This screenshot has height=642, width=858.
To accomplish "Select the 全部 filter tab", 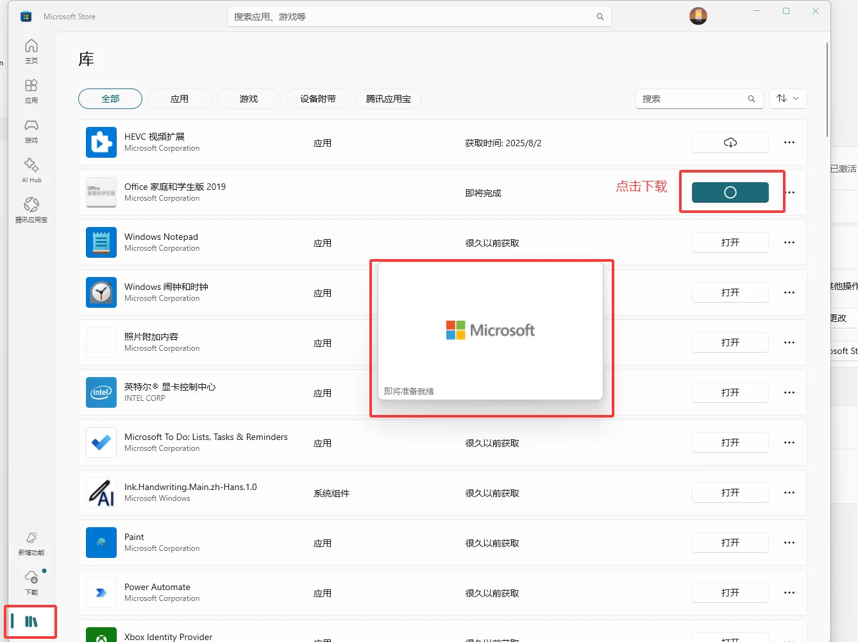I will (110, 99).
